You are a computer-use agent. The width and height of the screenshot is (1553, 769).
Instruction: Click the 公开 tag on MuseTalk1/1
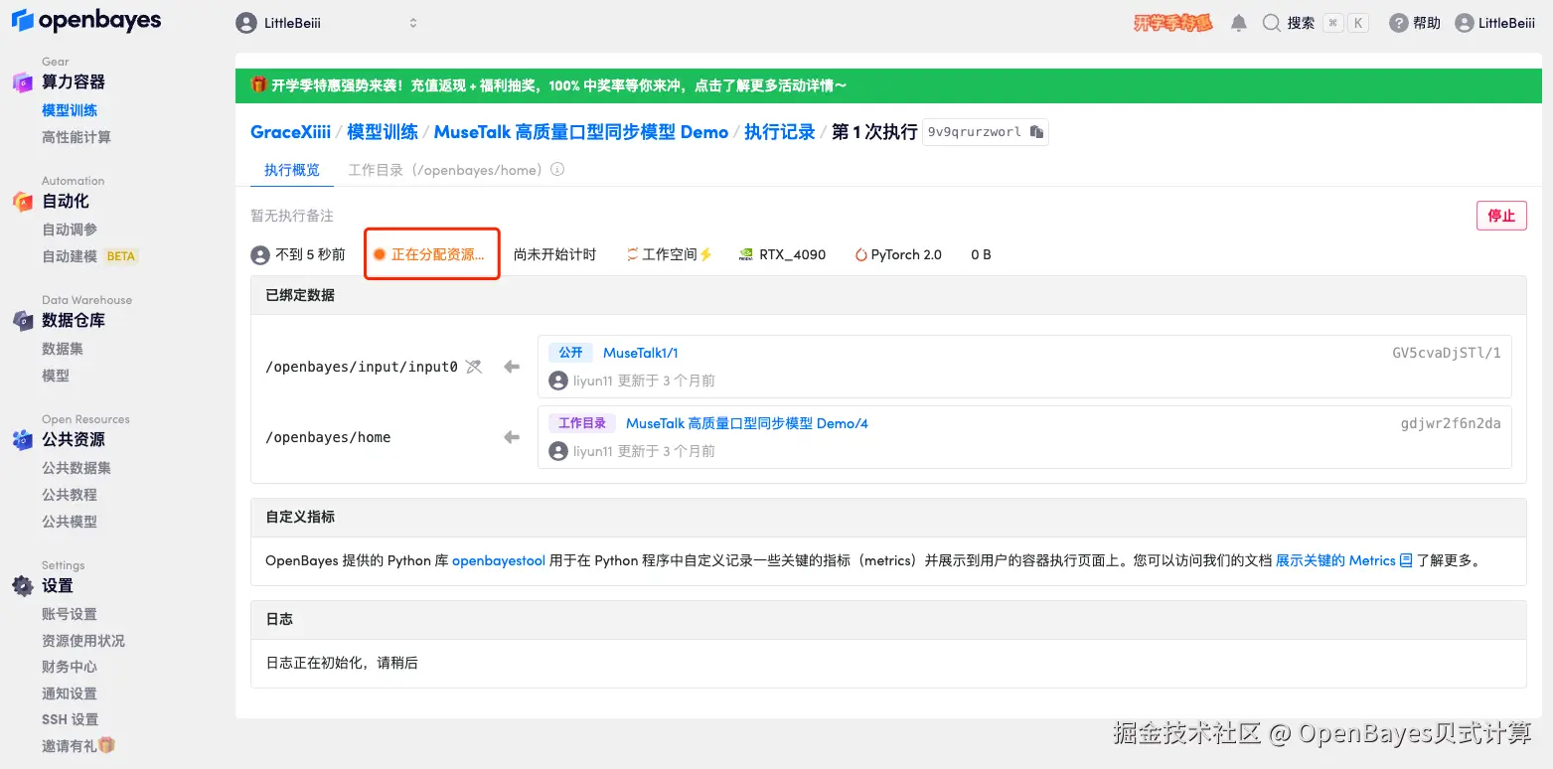click(570, 353)
